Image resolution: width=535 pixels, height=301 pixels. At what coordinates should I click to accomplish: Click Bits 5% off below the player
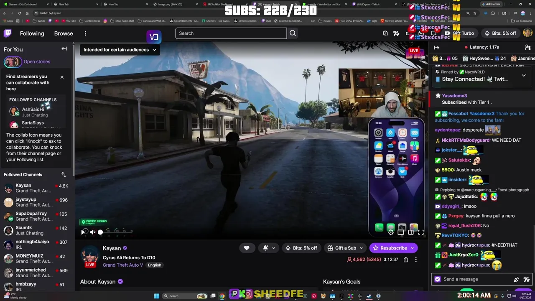click(301, 248)
